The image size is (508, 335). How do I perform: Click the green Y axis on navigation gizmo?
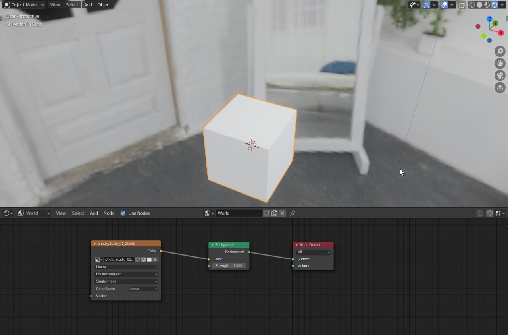(495, 24)
